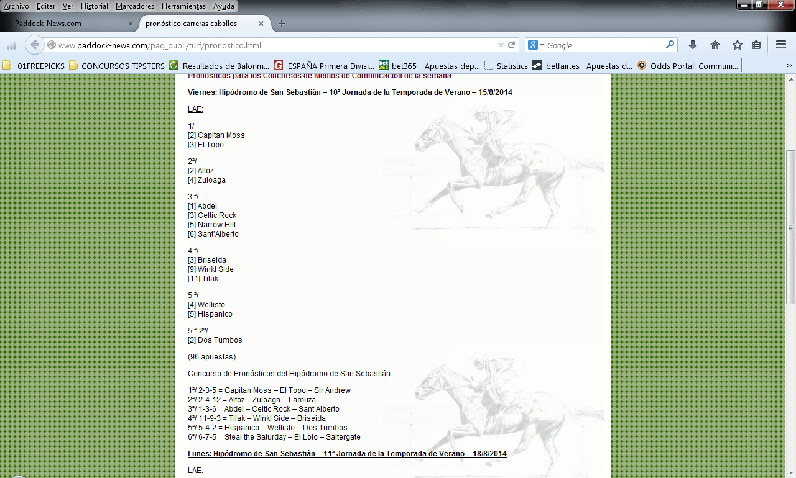Click '[6] Sant'Alberto' text
The width and height of the screenshot is (796, 478).
[x=213, y=234]
